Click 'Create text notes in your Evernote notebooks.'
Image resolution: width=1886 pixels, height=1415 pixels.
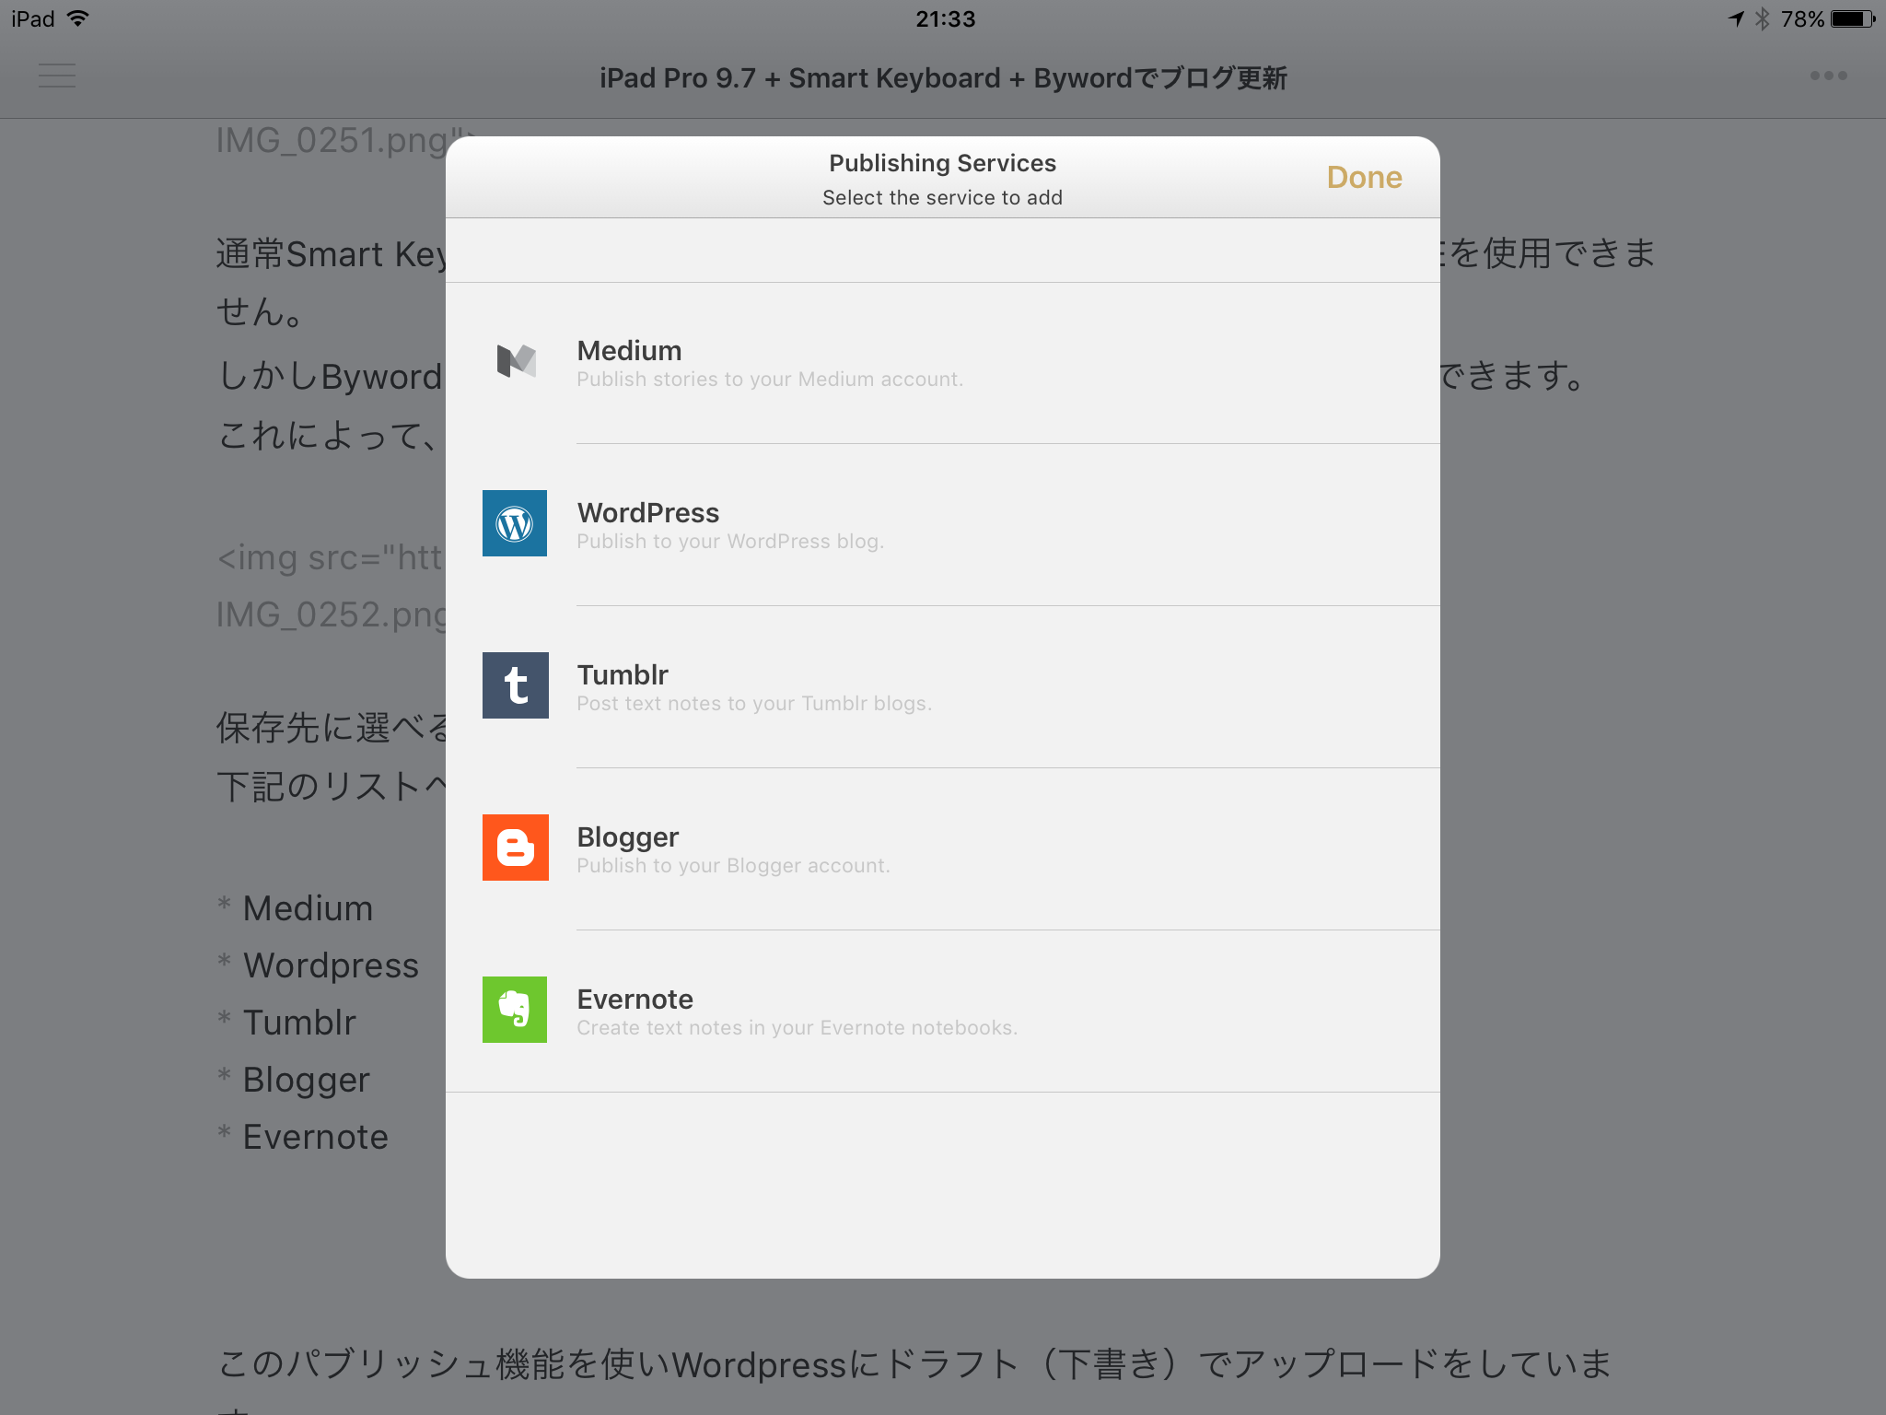(797, 1028)
